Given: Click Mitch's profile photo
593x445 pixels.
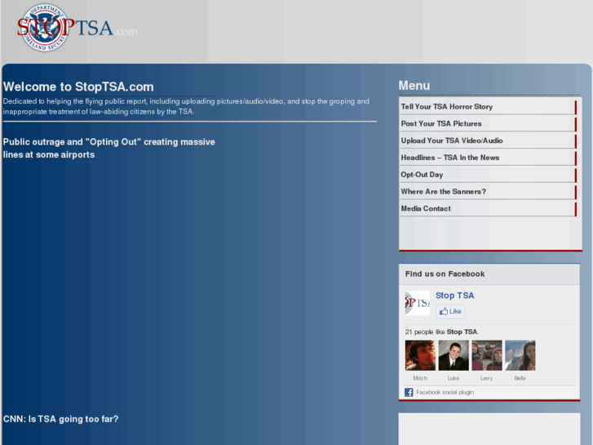Looking at the screenshot, I should [x=420, y=355].
